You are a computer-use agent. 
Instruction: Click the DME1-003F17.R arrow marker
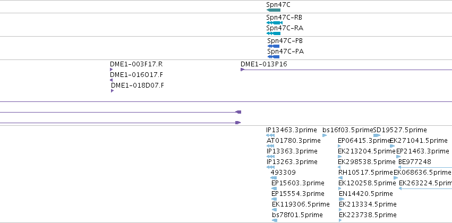[111, 70]
